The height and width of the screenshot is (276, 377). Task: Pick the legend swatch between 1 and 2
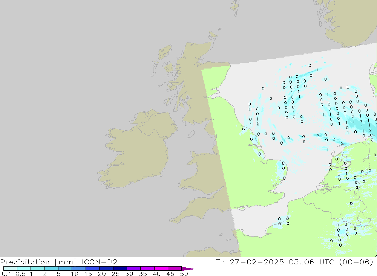click(38, 268)
